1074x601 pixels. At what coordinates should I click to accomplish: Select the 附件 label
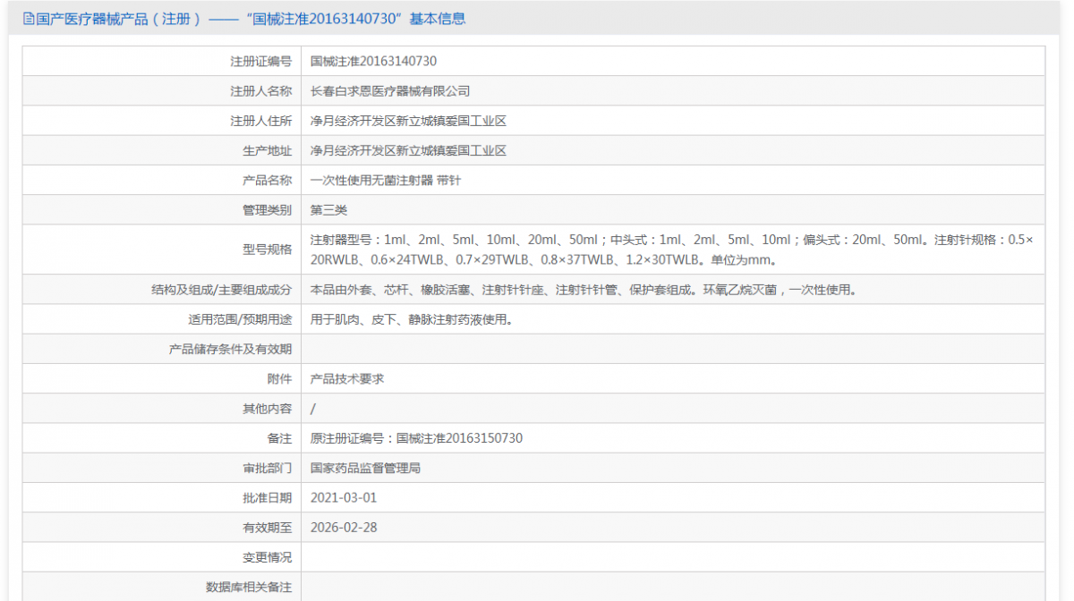point(280,378)
